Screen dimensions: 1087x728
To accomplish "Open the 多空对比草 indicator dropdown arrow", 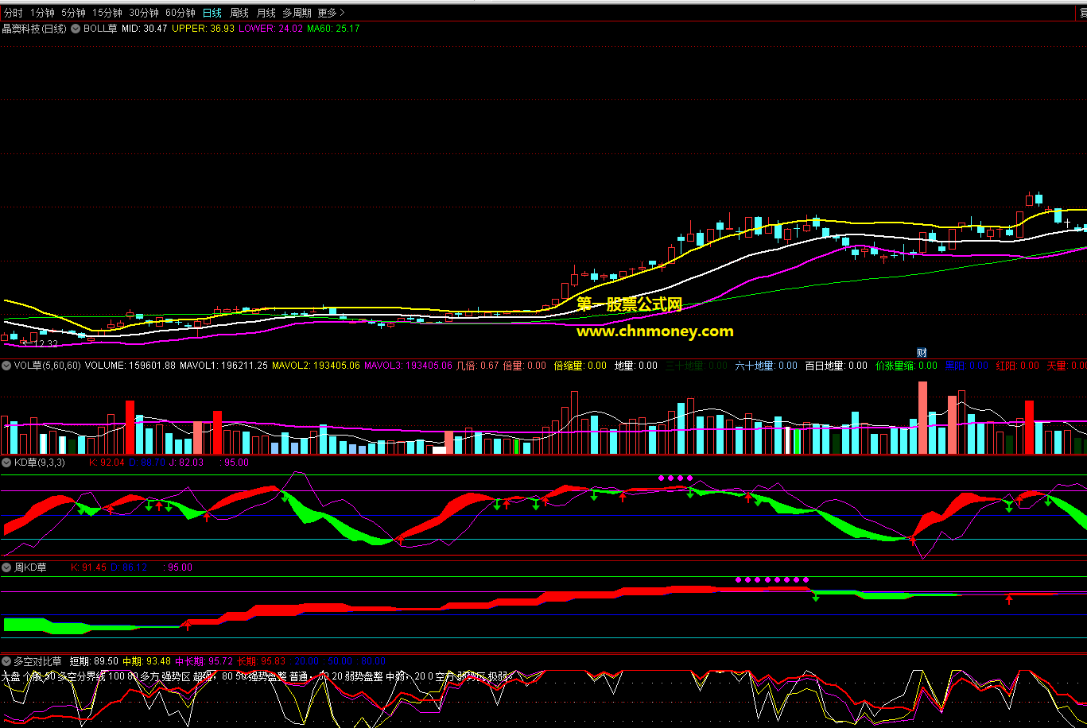I will pos(6,661).
